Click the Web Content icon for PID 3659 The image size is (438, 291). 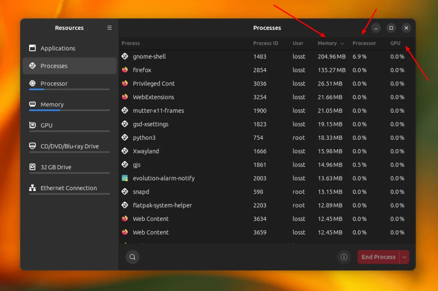[125, 232]
